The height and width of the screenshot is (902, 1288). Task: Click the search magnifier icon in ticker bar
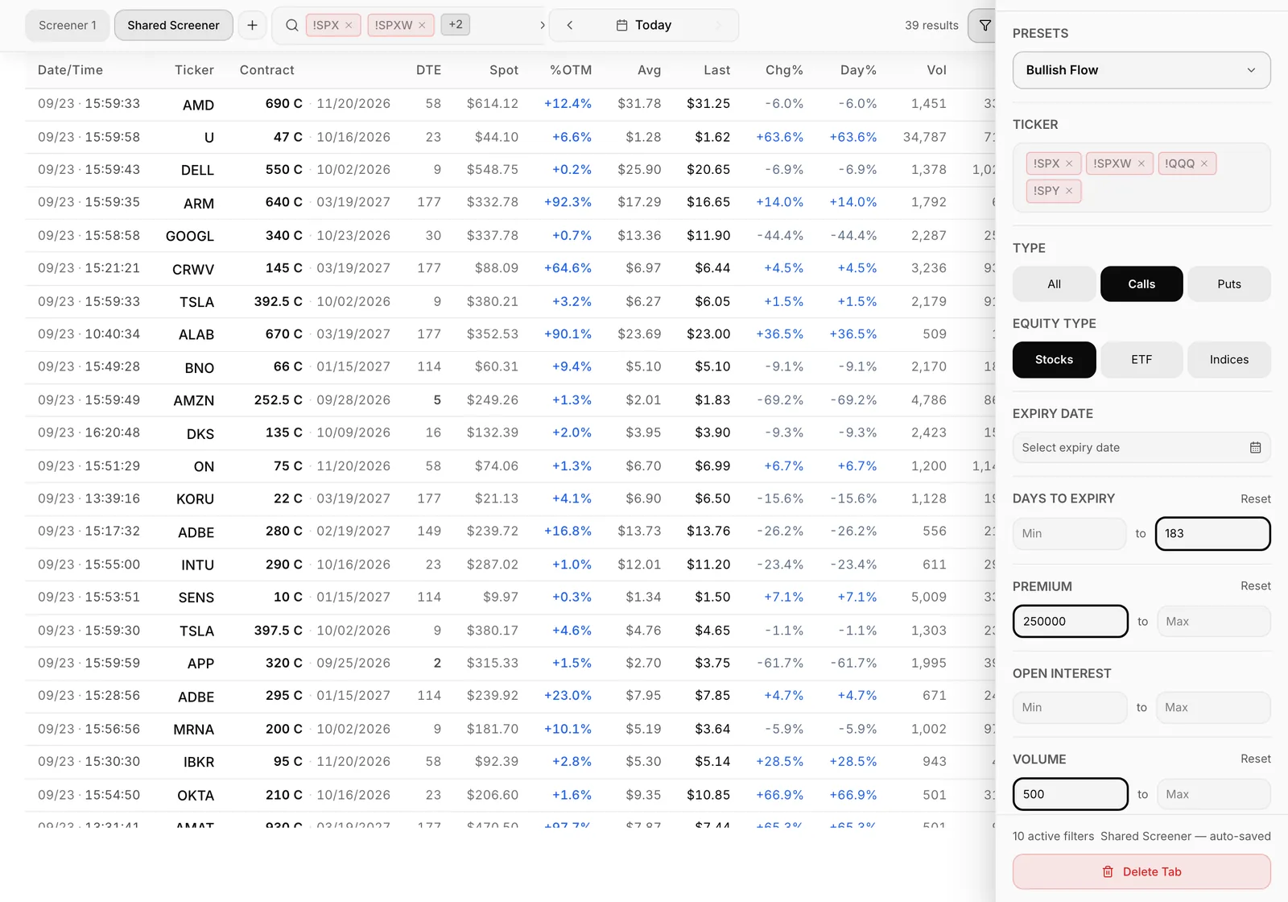click(x=292, y=25)
